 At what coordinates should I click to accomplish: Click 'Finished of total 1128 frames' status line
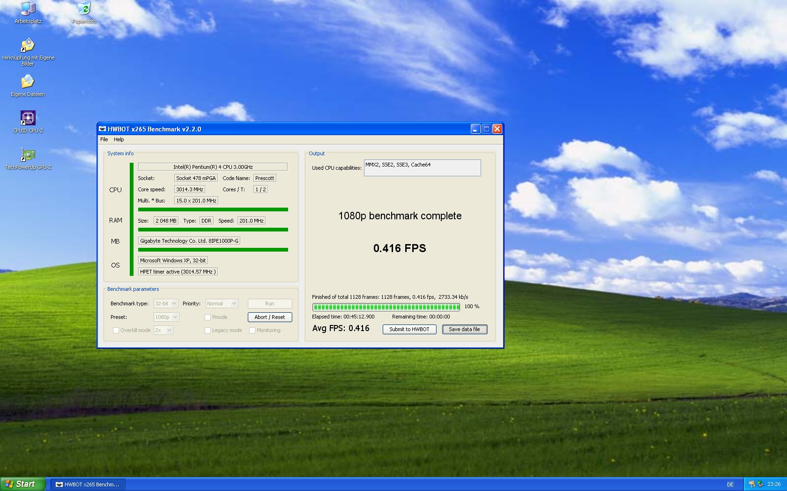[390, 297]
